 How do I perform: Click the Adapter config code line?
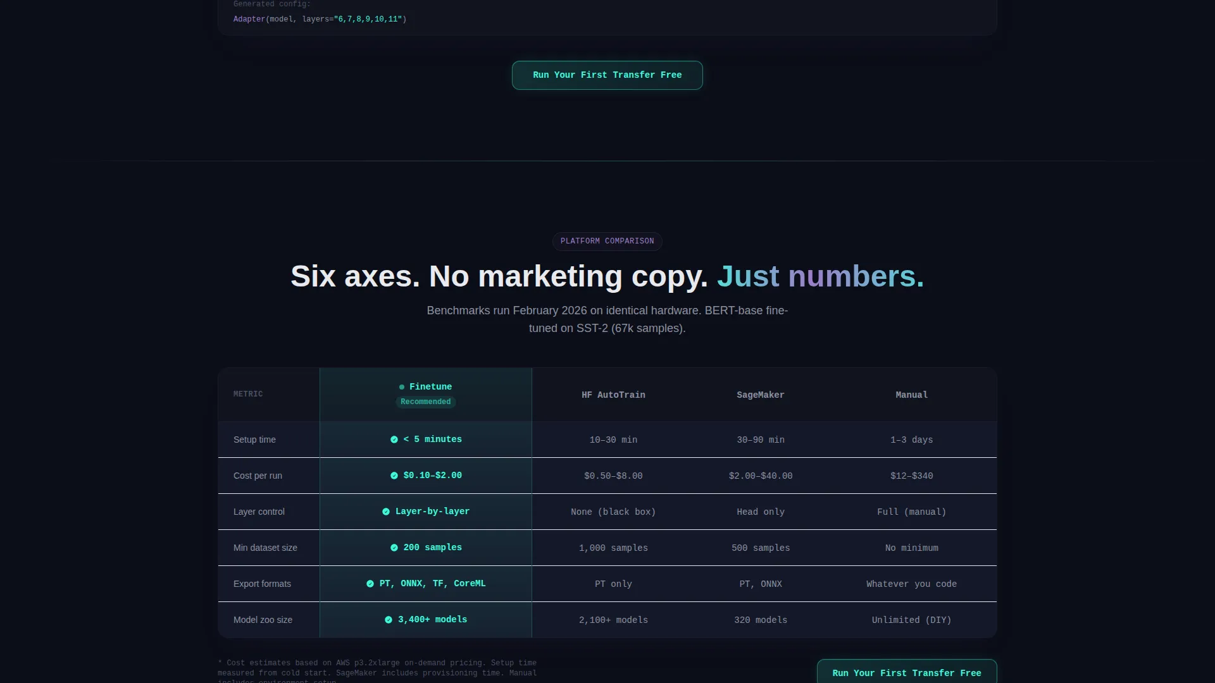point(320,20)
